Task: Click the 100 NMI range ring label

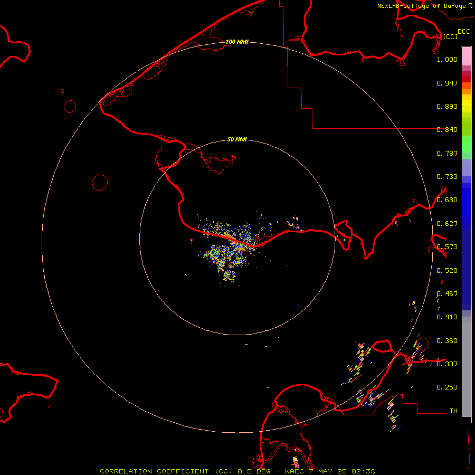Action: (237, 42)
